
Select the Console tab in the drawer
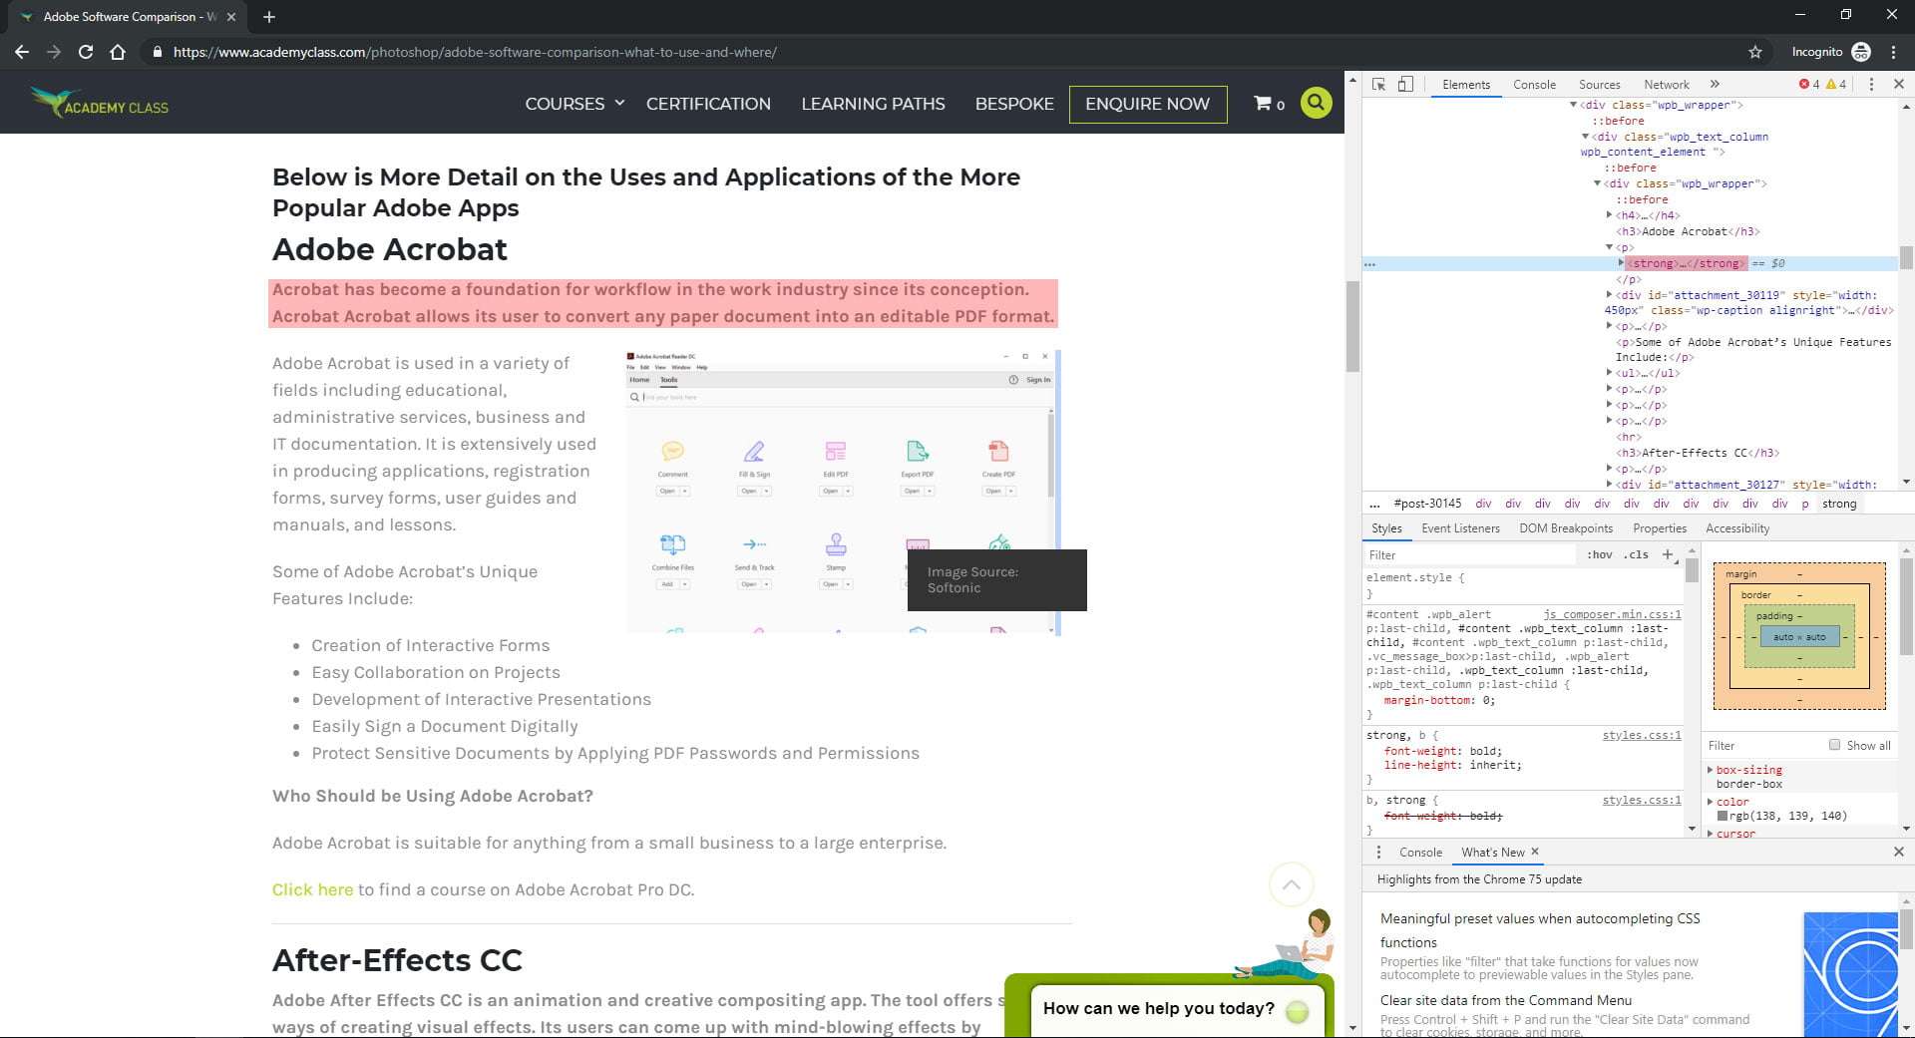pos(1420,853)
